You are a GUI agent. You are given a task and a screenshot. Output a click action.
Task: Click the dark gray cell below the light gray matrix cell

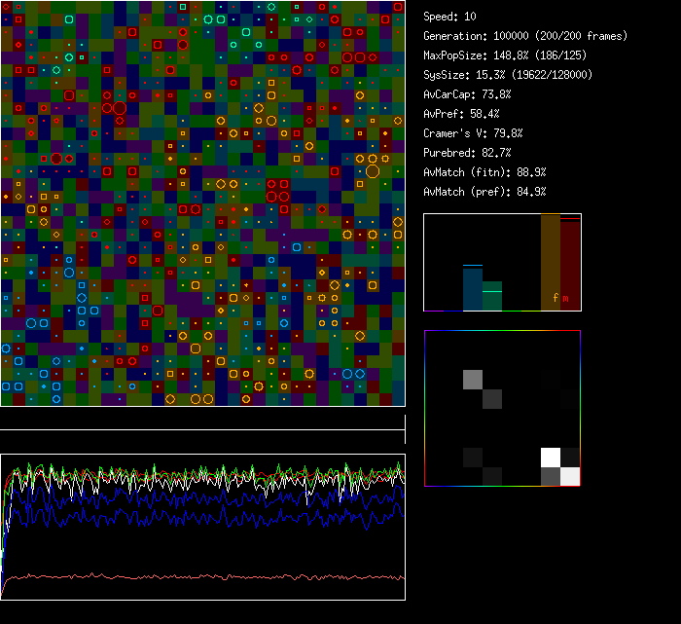click(x=492, y=399)
